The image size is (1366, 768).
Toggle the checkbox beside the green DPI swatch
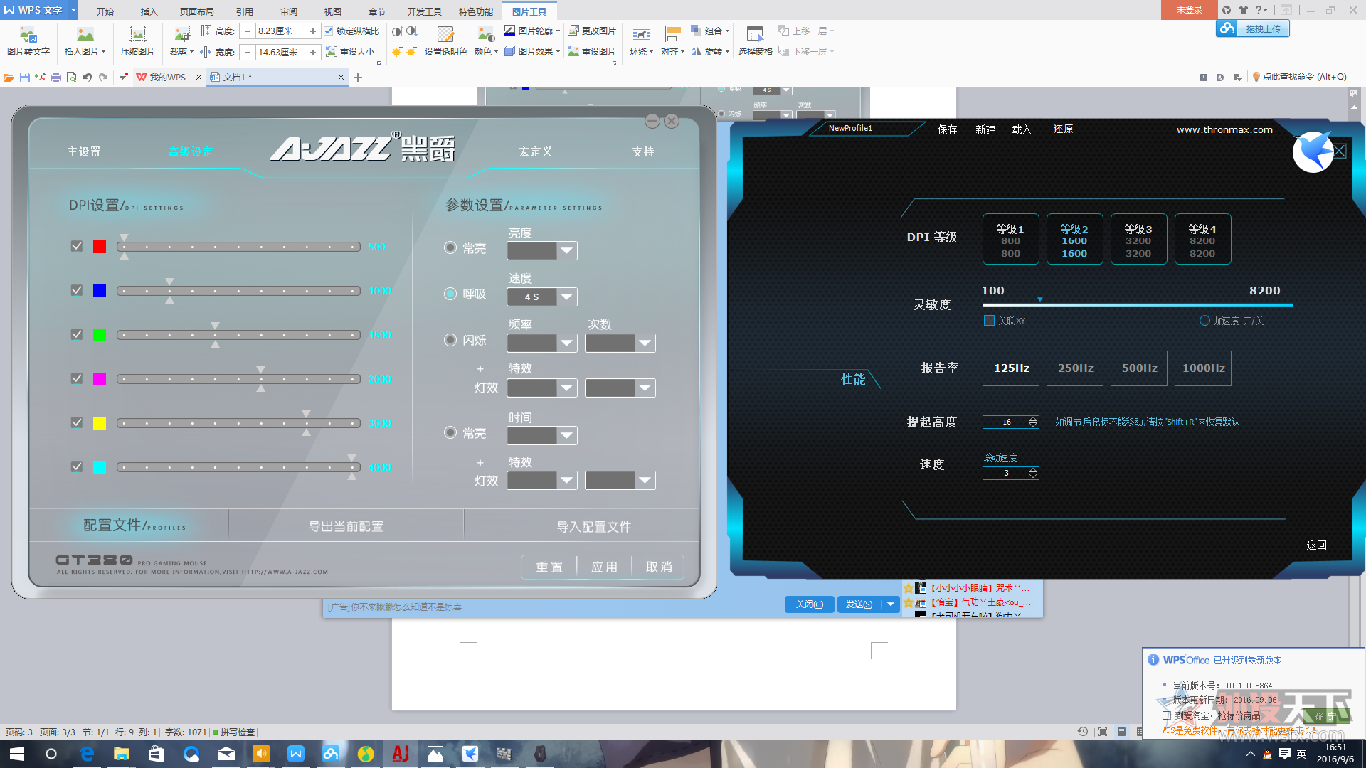pos(77,334)
